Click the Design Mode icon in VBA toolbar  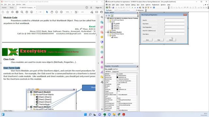[140, 7]
